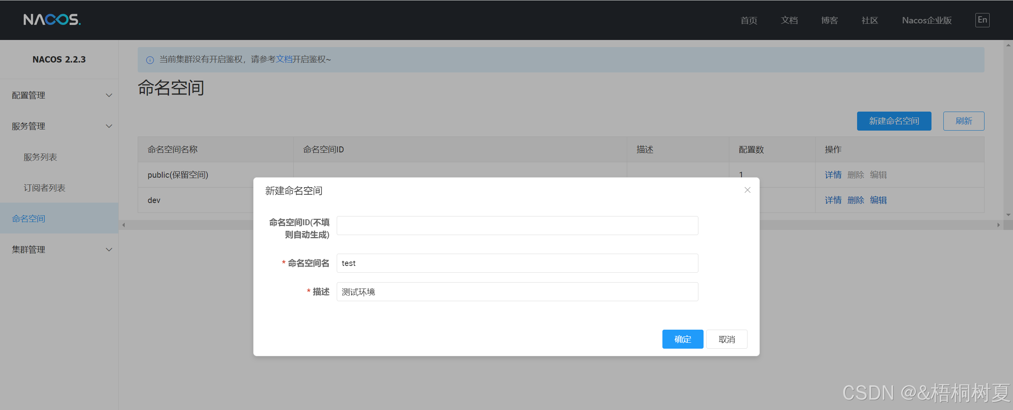The image size is (1013, 410).
Task: Click 配置数 column header
Action: tap(772, 150)
